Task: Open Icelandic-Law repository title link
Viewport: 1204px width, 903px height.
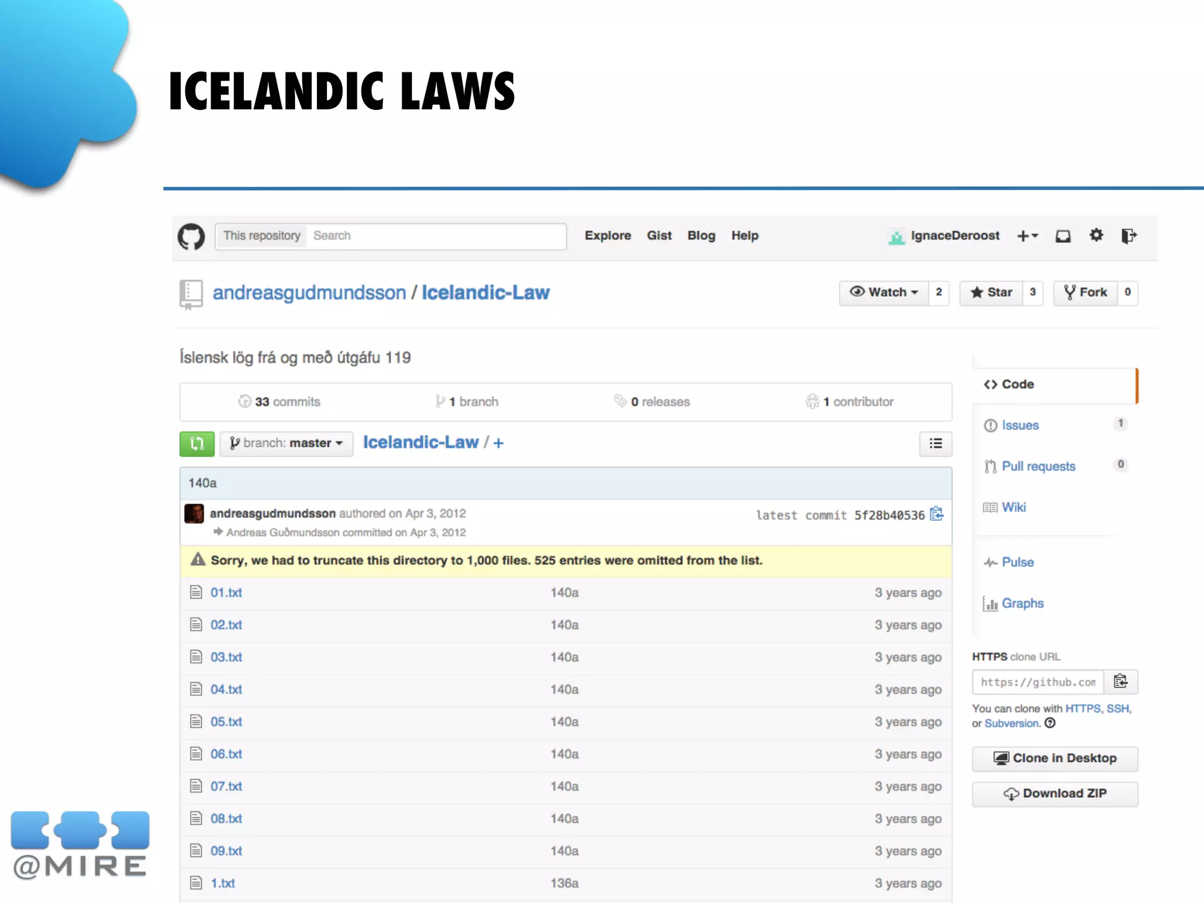Action: 486,293
